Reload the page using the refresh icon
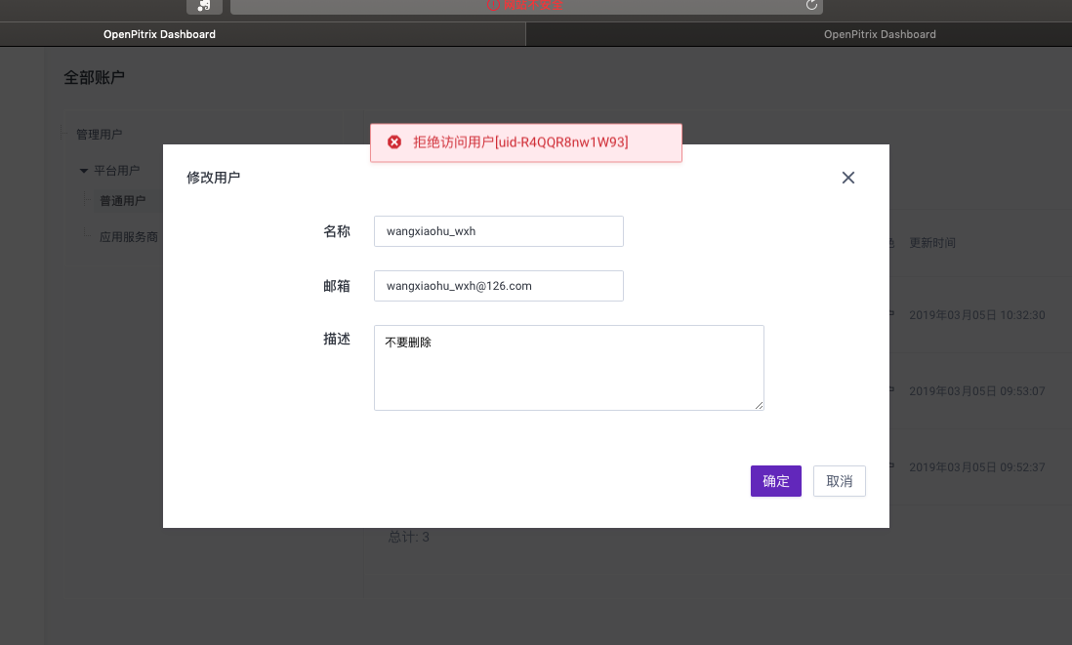 tap(811, 5)
